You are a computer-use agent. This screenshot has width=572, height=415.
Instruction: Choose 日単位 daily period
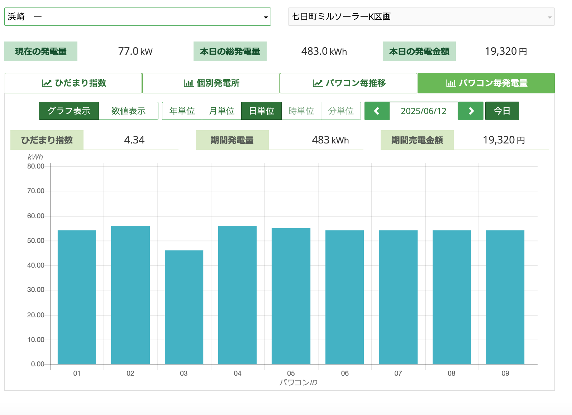coord(262,111)
